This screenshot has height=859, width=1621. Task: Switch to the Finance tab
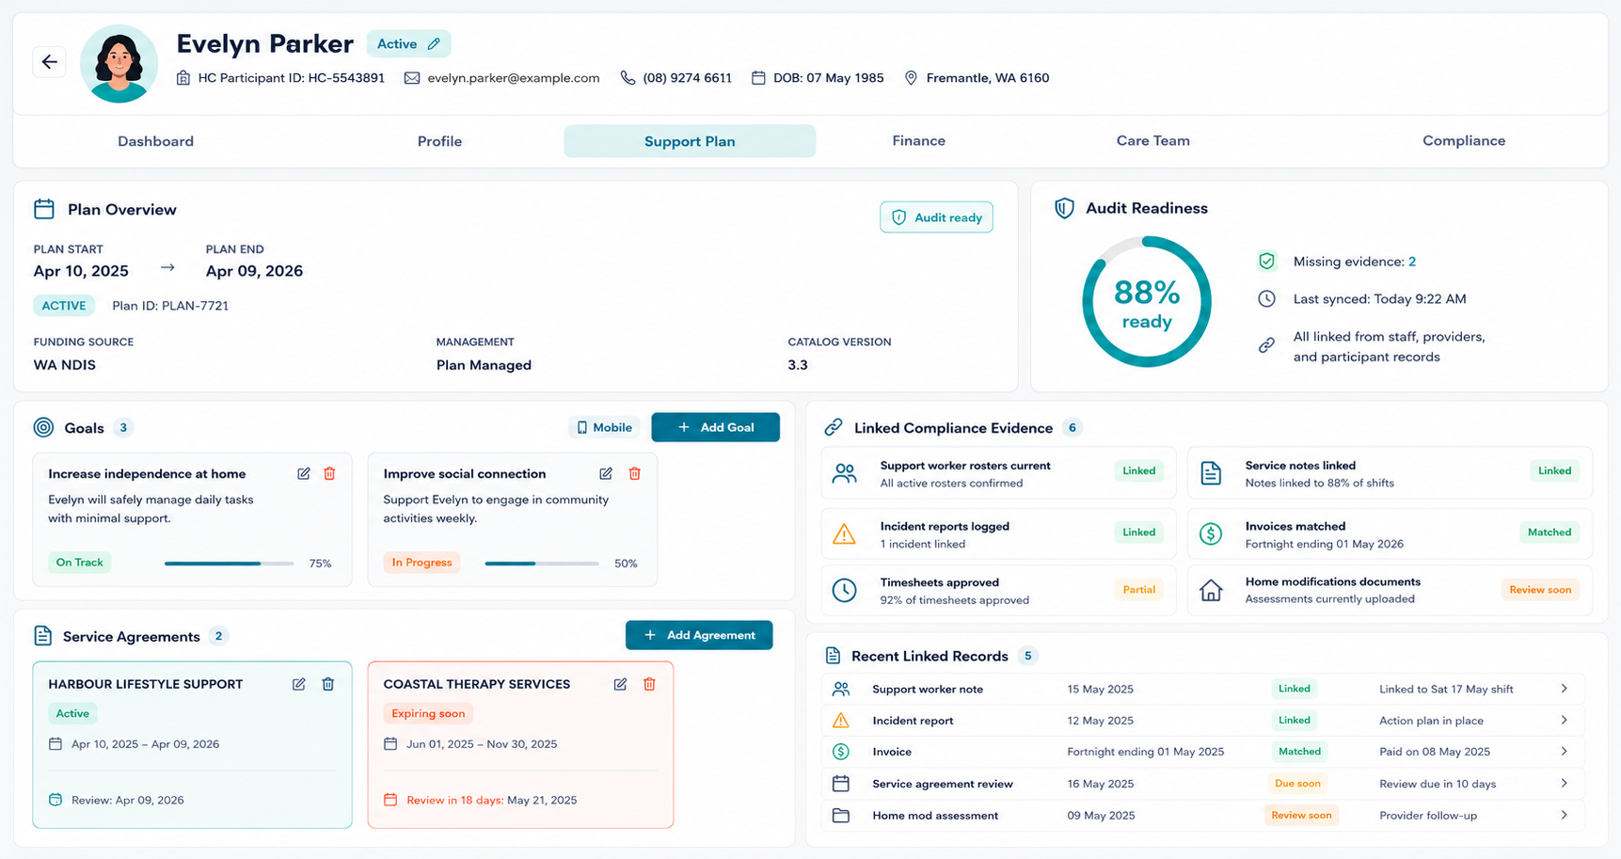918,141
